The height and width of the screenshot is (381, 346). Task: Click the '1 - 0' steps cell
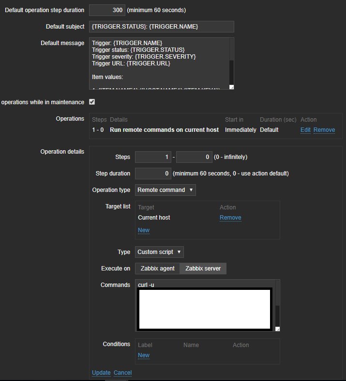(98, 130)
